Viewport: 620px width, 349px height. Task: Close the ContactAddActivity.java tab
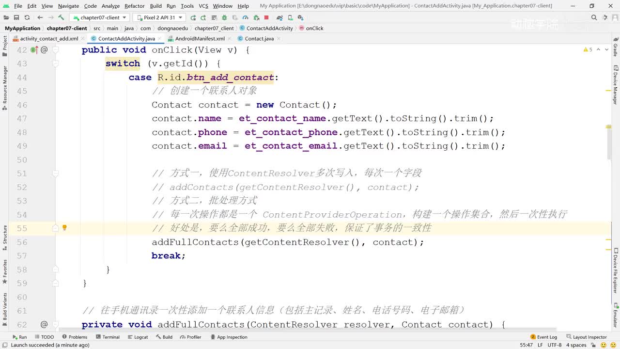tap(160, 39)
